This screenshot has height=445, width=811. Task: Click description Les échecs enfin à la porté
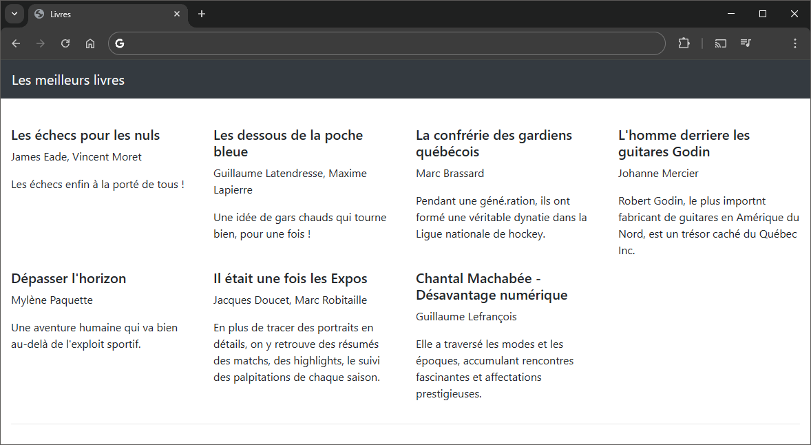[98, 184]
